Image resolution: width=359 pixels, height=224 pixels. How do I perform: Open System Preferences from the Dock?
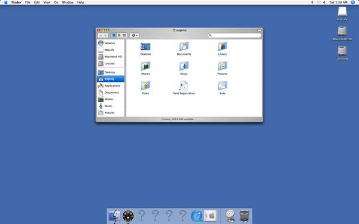coord(210,216)
